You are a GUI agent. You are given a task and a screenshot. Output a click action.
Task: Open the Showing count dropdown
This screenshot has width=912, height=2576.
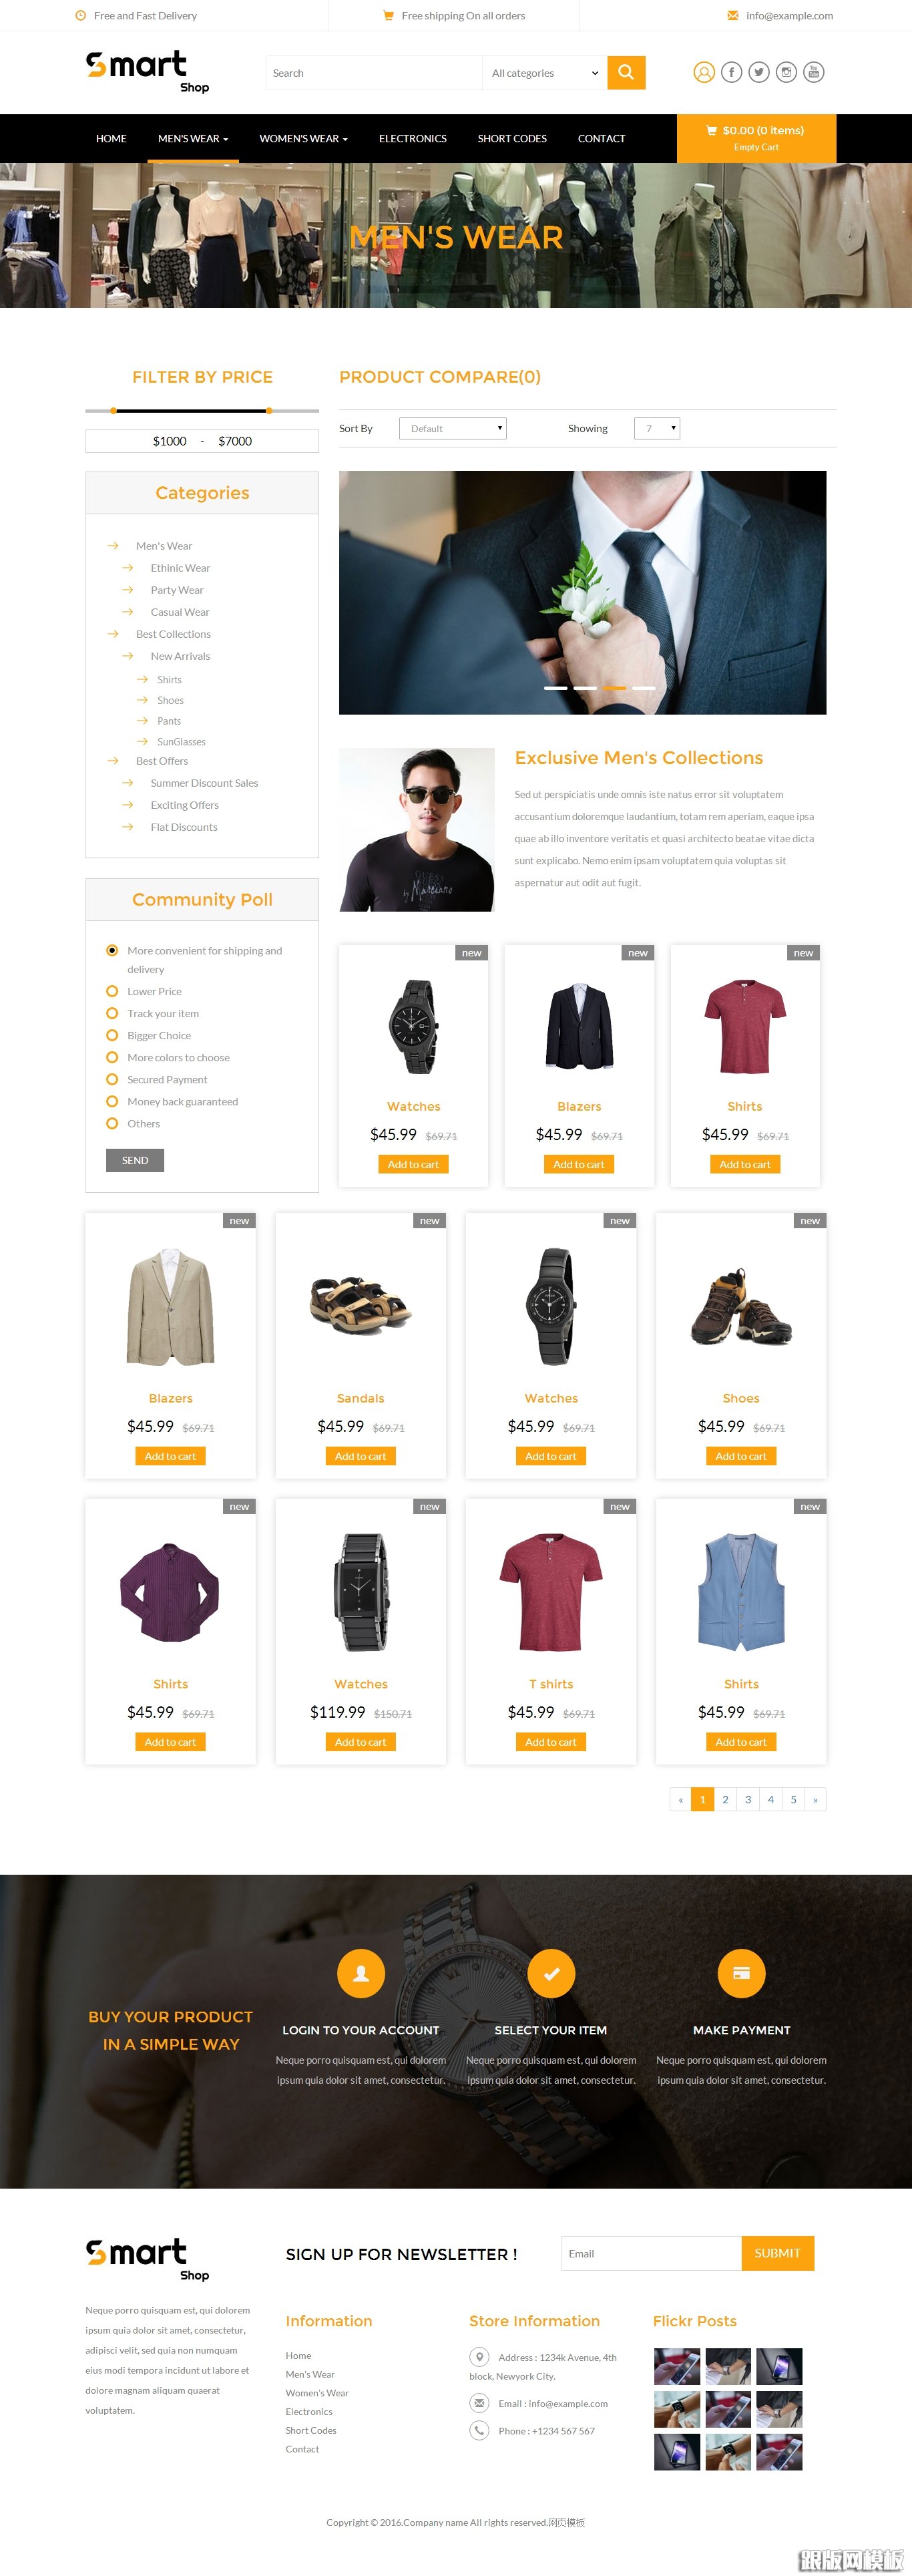(x=657, y=428)
